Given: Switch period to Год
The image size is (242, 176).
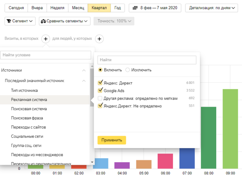Looking at the screenshot, I should 118,8.
